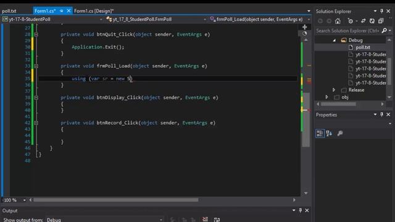Collapse the btnDisplay_Click method outline

click(x=36, y=97)
